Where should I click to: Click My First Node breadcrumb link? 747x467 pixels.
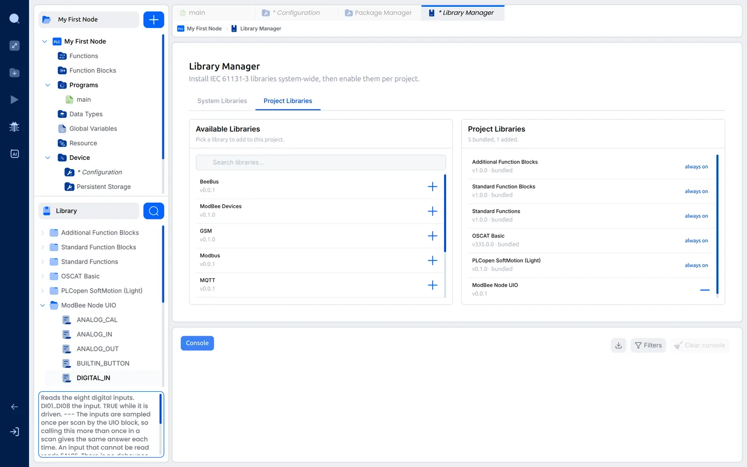(204, 29)
